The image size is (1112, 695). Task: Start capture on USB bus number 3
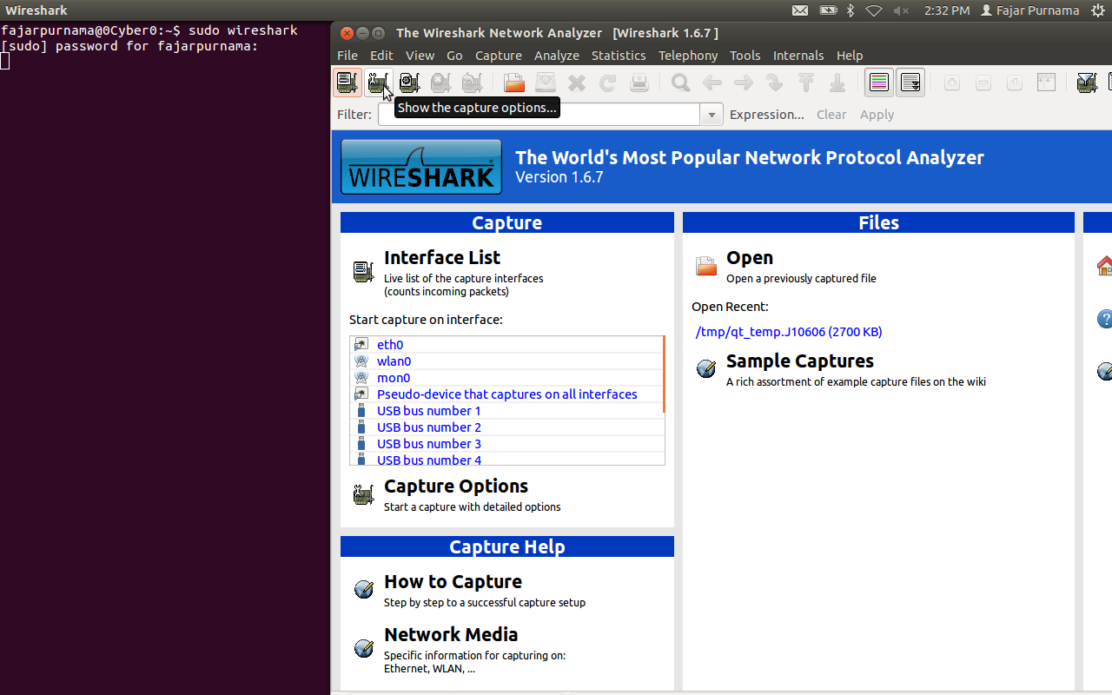429,444
